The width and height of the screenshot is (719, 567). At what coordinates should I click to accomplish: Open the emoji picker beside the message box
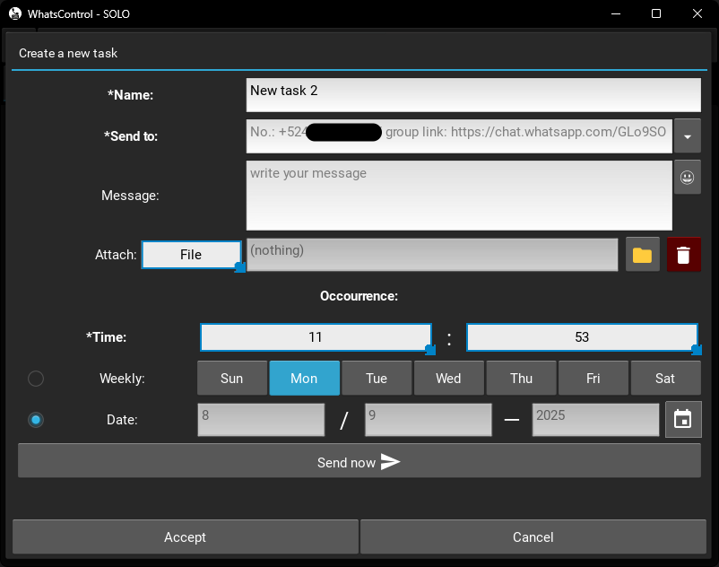687,178
